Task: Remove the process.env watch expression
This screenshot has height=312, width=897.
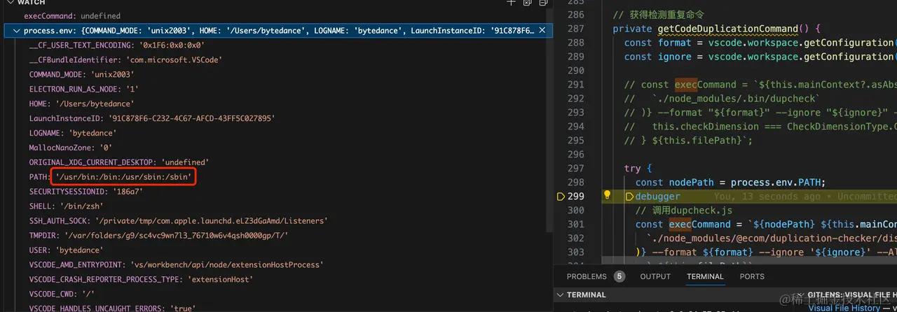Action: (x=543, y=31)
